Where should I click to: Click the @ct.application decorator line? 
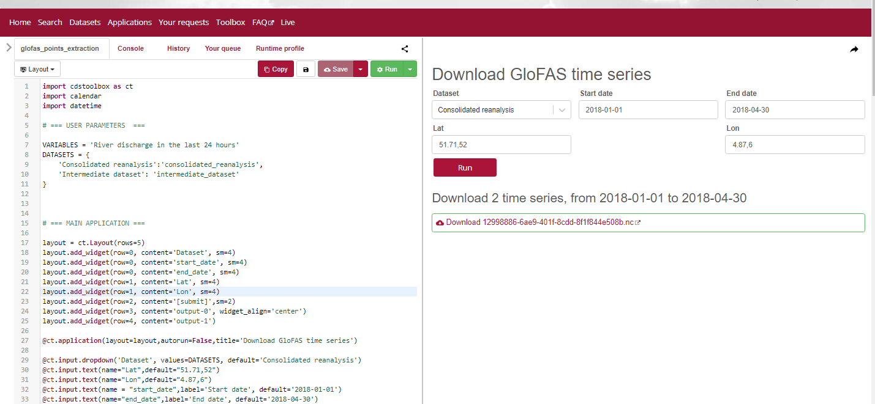coord(200,340)
